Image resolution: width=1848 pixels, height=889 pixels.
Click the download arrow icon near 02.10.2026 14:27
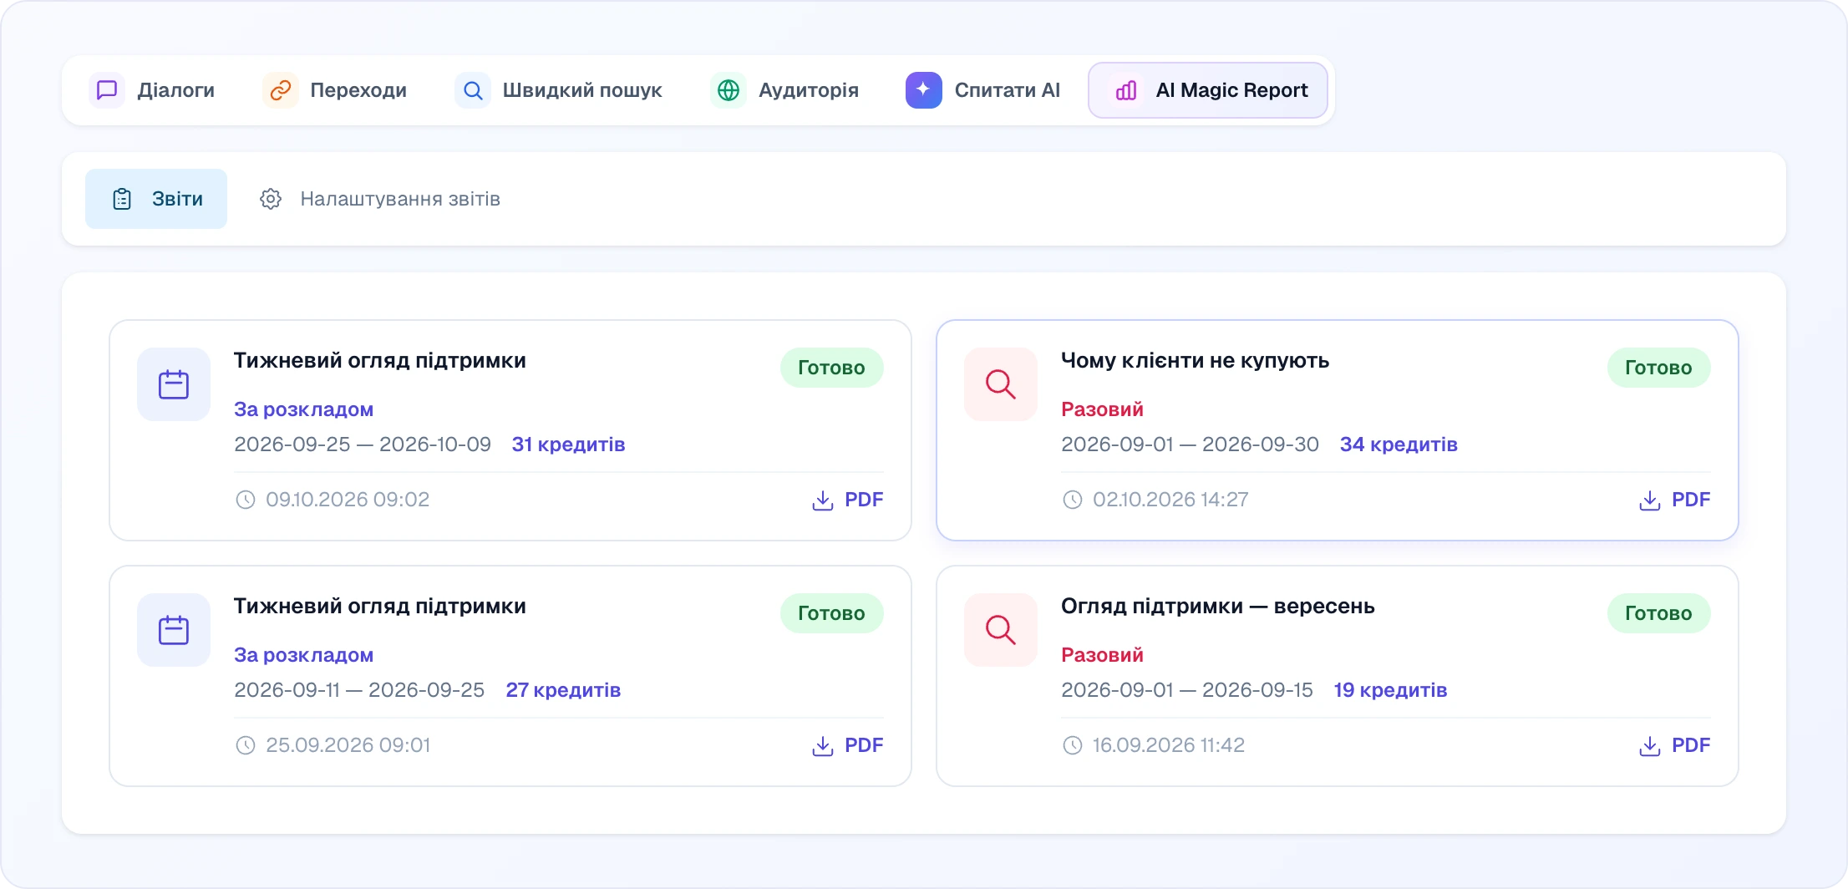(x=1650, y=500)
